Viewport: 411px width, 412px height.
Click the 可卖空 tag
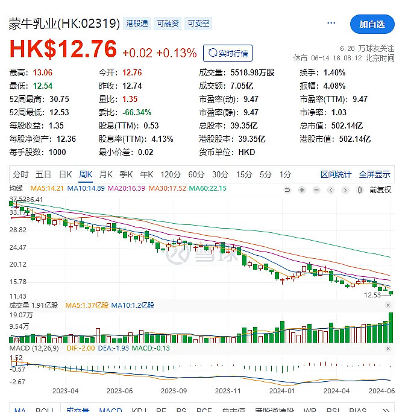point(198,24)
